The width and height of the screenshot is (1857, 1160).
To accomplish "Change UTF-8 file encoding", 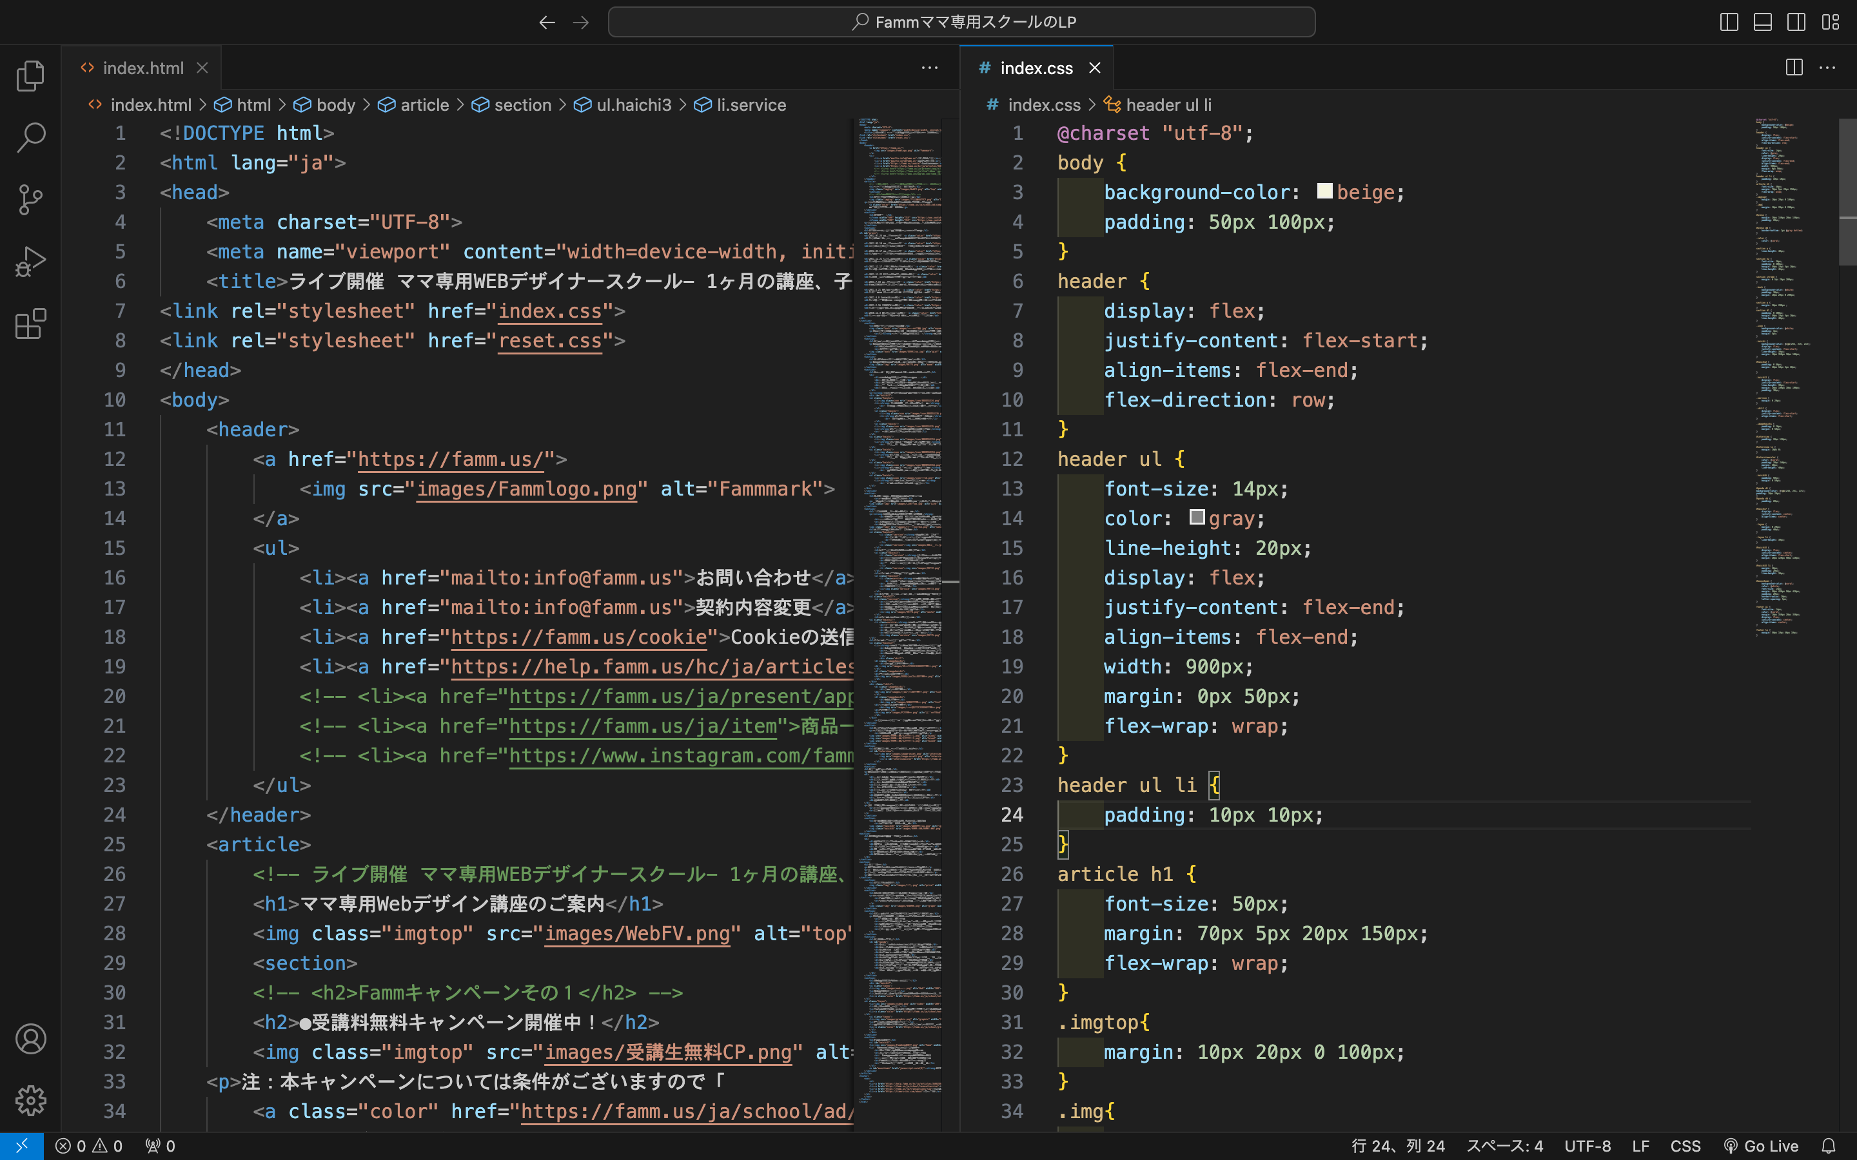I will 1587,1145.
